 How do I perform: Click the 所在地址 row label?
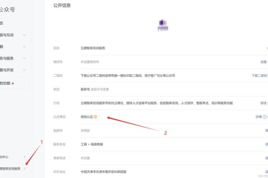tap(59, 172)
